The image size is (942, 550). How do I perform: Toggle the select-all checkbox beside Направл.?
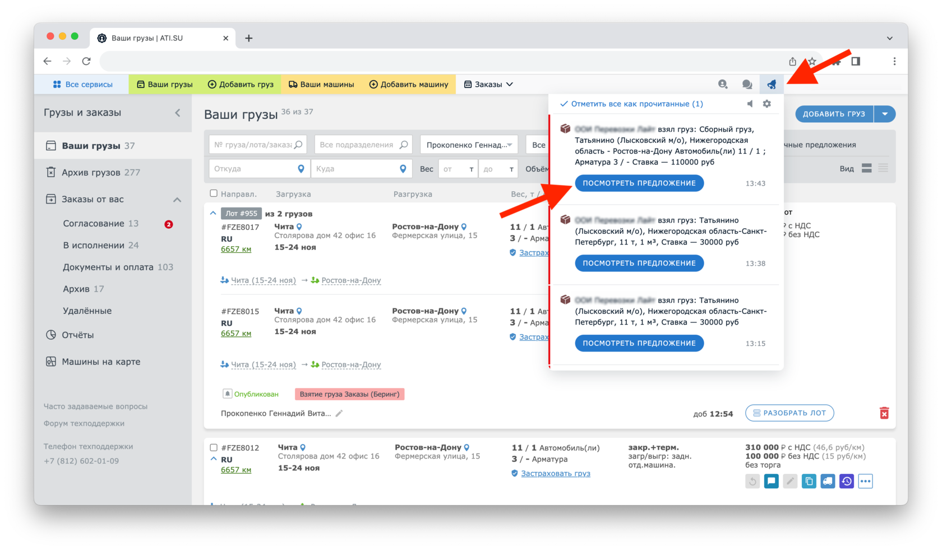pos(214,193)
